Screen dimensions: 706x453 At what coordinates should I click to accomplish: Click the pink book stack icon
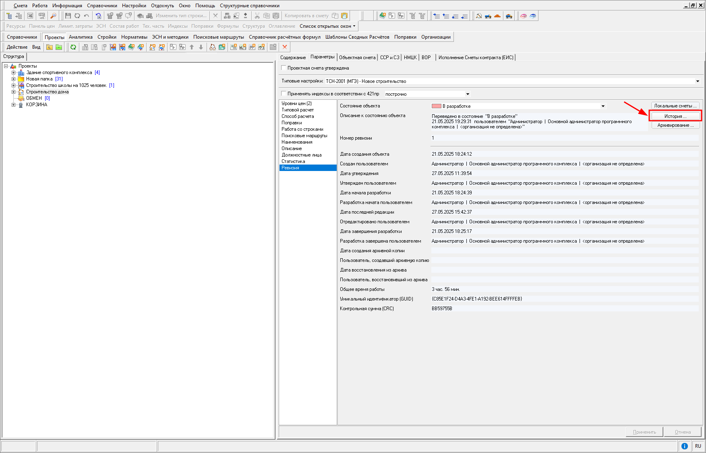[x=524, y=16]
